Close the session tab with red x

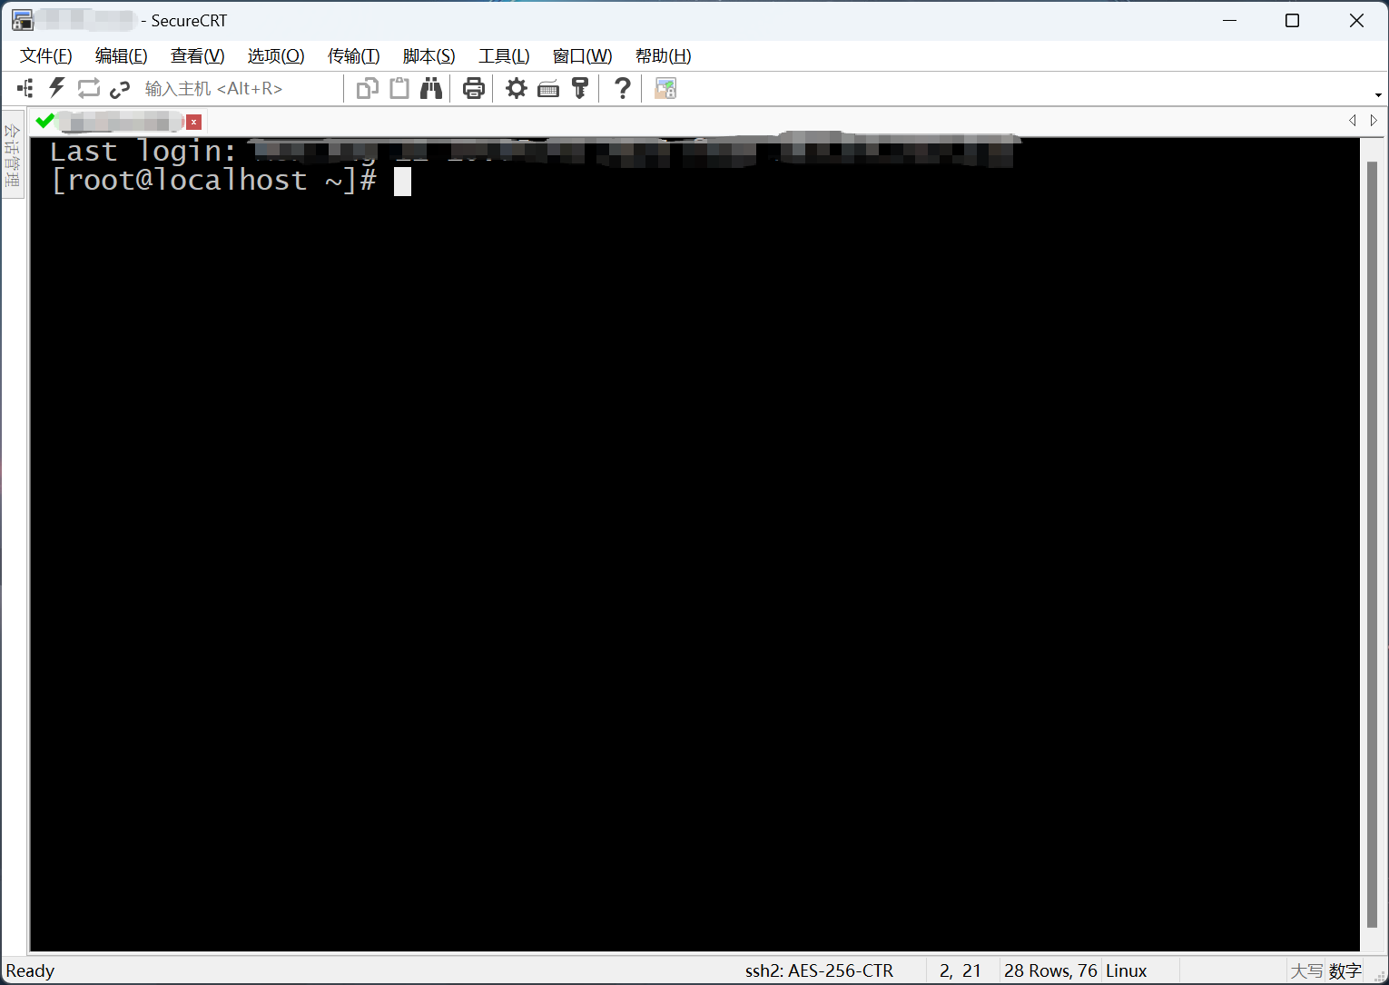point(193,122)
